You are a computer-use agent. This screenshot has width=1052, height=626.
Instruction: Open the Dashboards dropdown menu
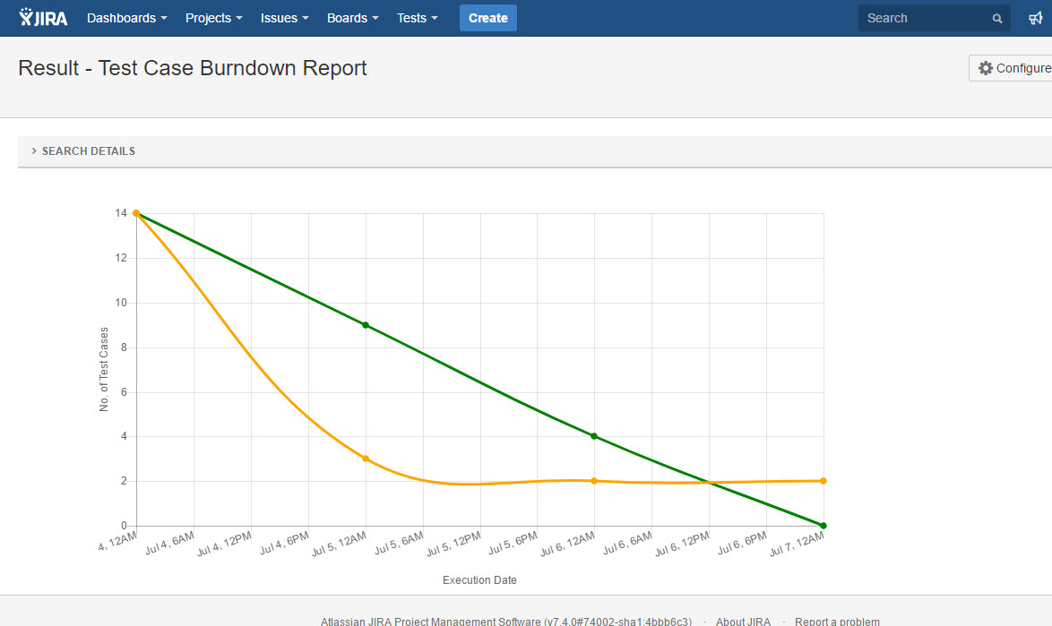[126, 18]
